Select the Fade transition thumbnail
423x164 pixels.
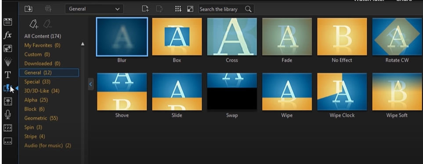(x=287, y=37)
